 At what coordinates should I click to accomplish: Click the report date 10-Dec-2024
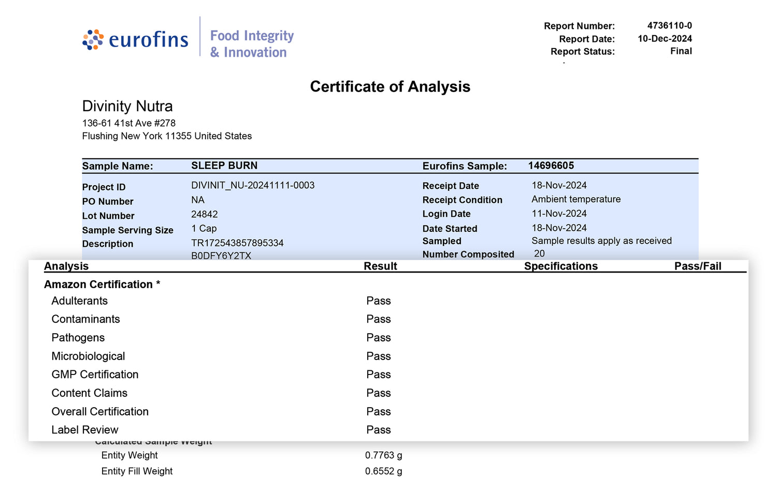click(665, 39)
